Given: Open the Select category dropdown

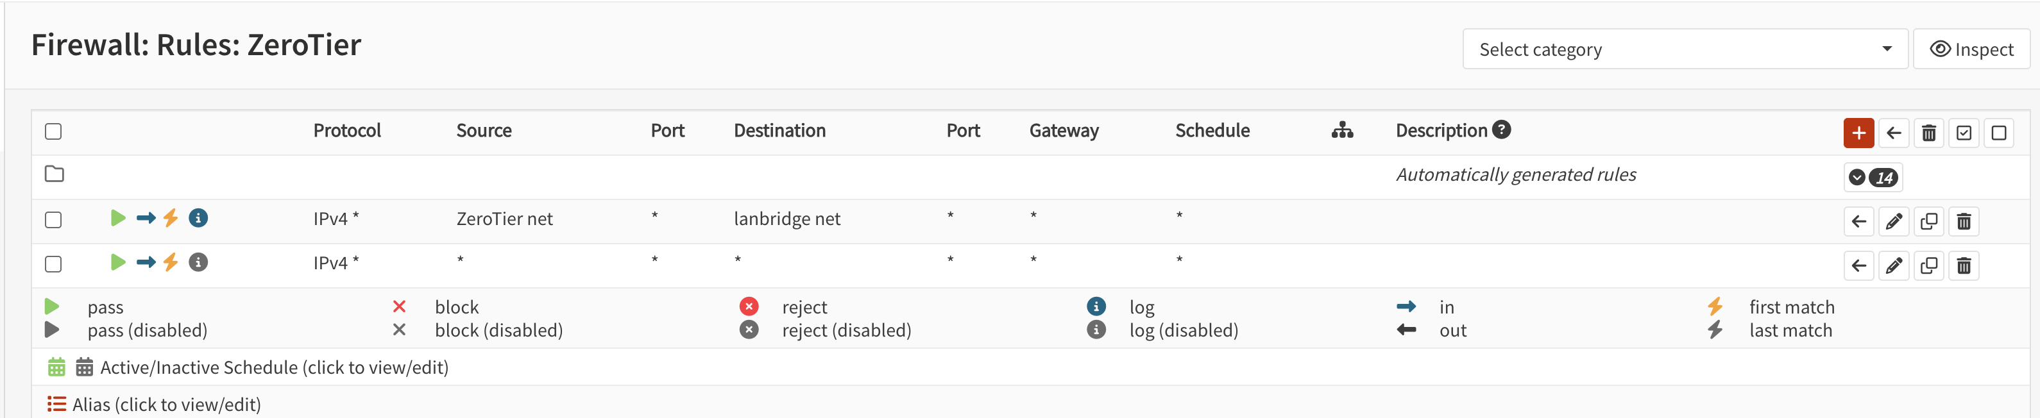Looking at the screenshot, I should (1685, 49).
